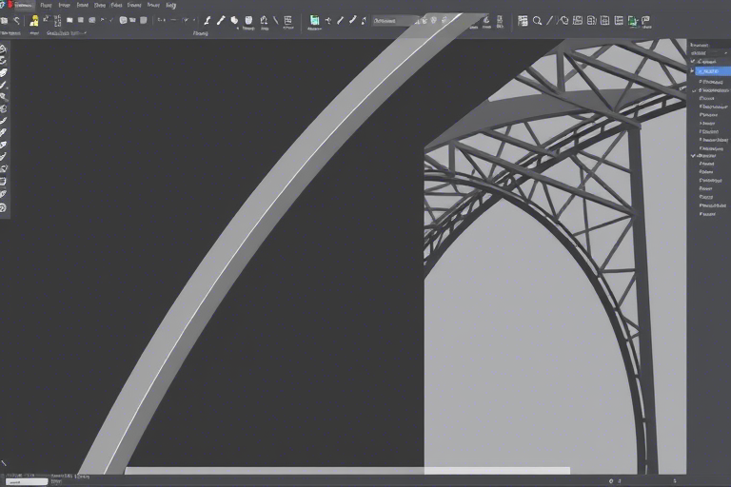Image resolution: width=731 pixels, height=487 pixels.
Task: Click the help question-mark icon in left sidebar
Action: point(3,208)
